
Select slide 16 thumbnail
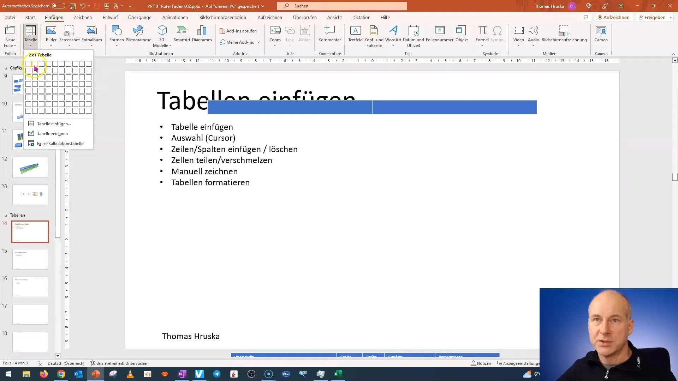point(30,287)
